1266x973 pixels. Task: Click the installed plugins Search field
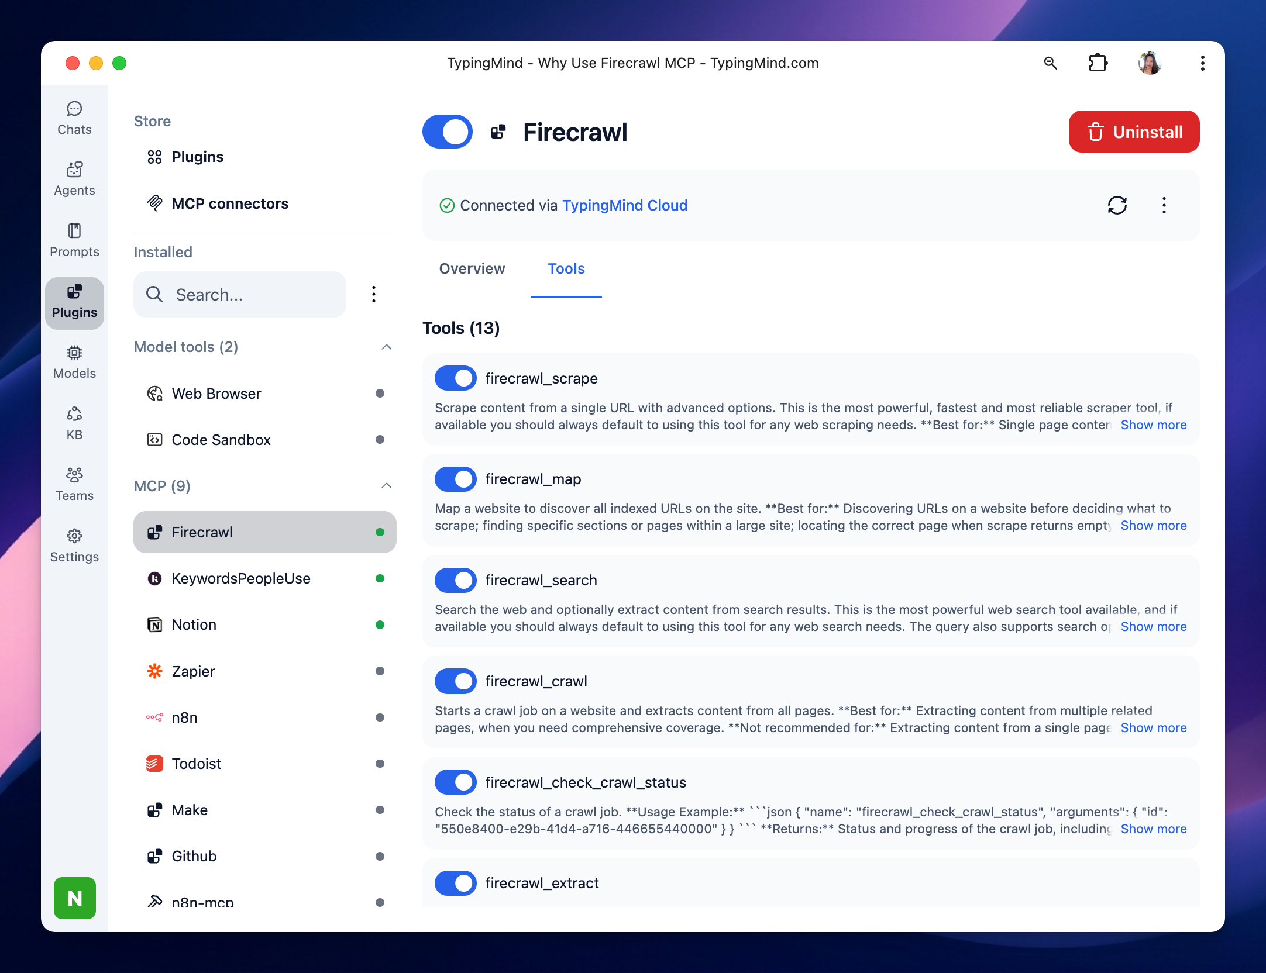[240, 295]
